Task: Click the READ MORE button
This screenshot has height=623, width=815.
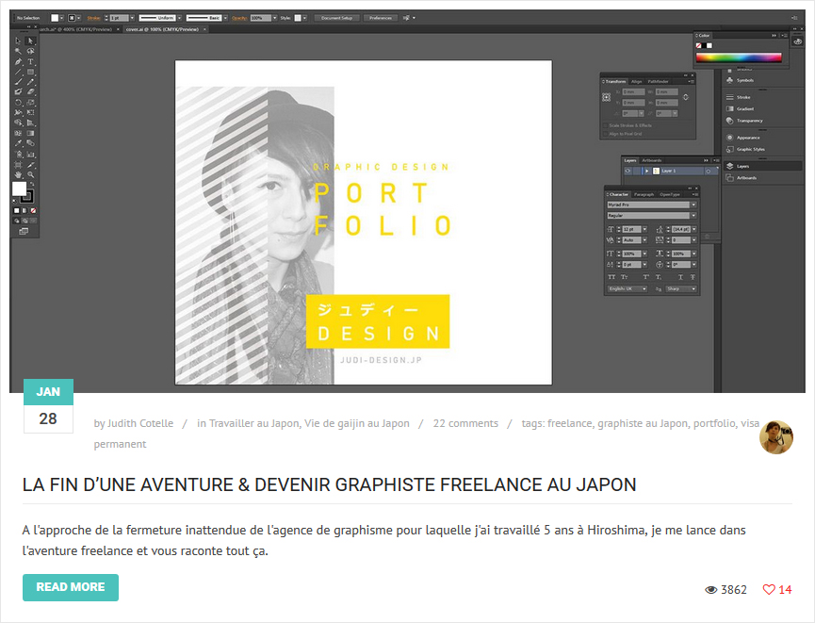Action: 71,587
